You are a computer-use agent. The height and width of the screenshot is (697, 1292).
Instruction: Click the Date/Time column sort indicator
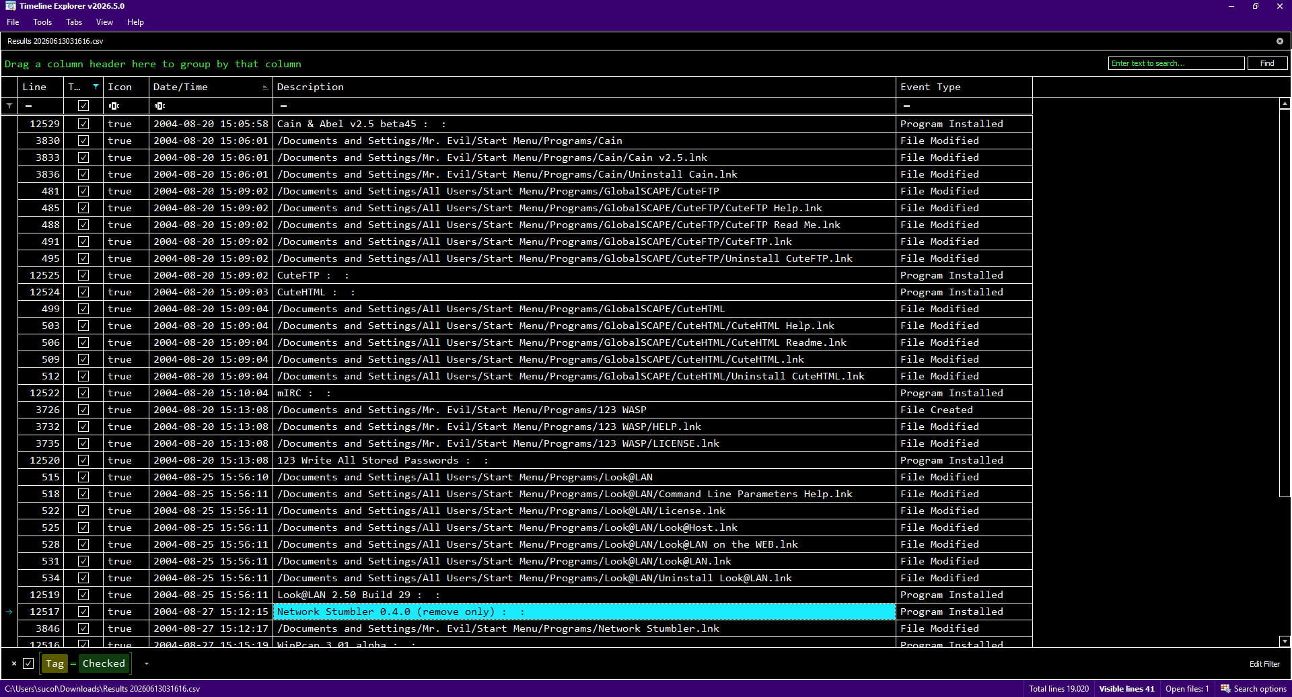point(265,87)
